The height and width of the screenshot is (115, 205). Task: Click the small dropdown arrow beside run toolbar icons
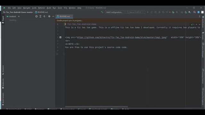(170, 12)
